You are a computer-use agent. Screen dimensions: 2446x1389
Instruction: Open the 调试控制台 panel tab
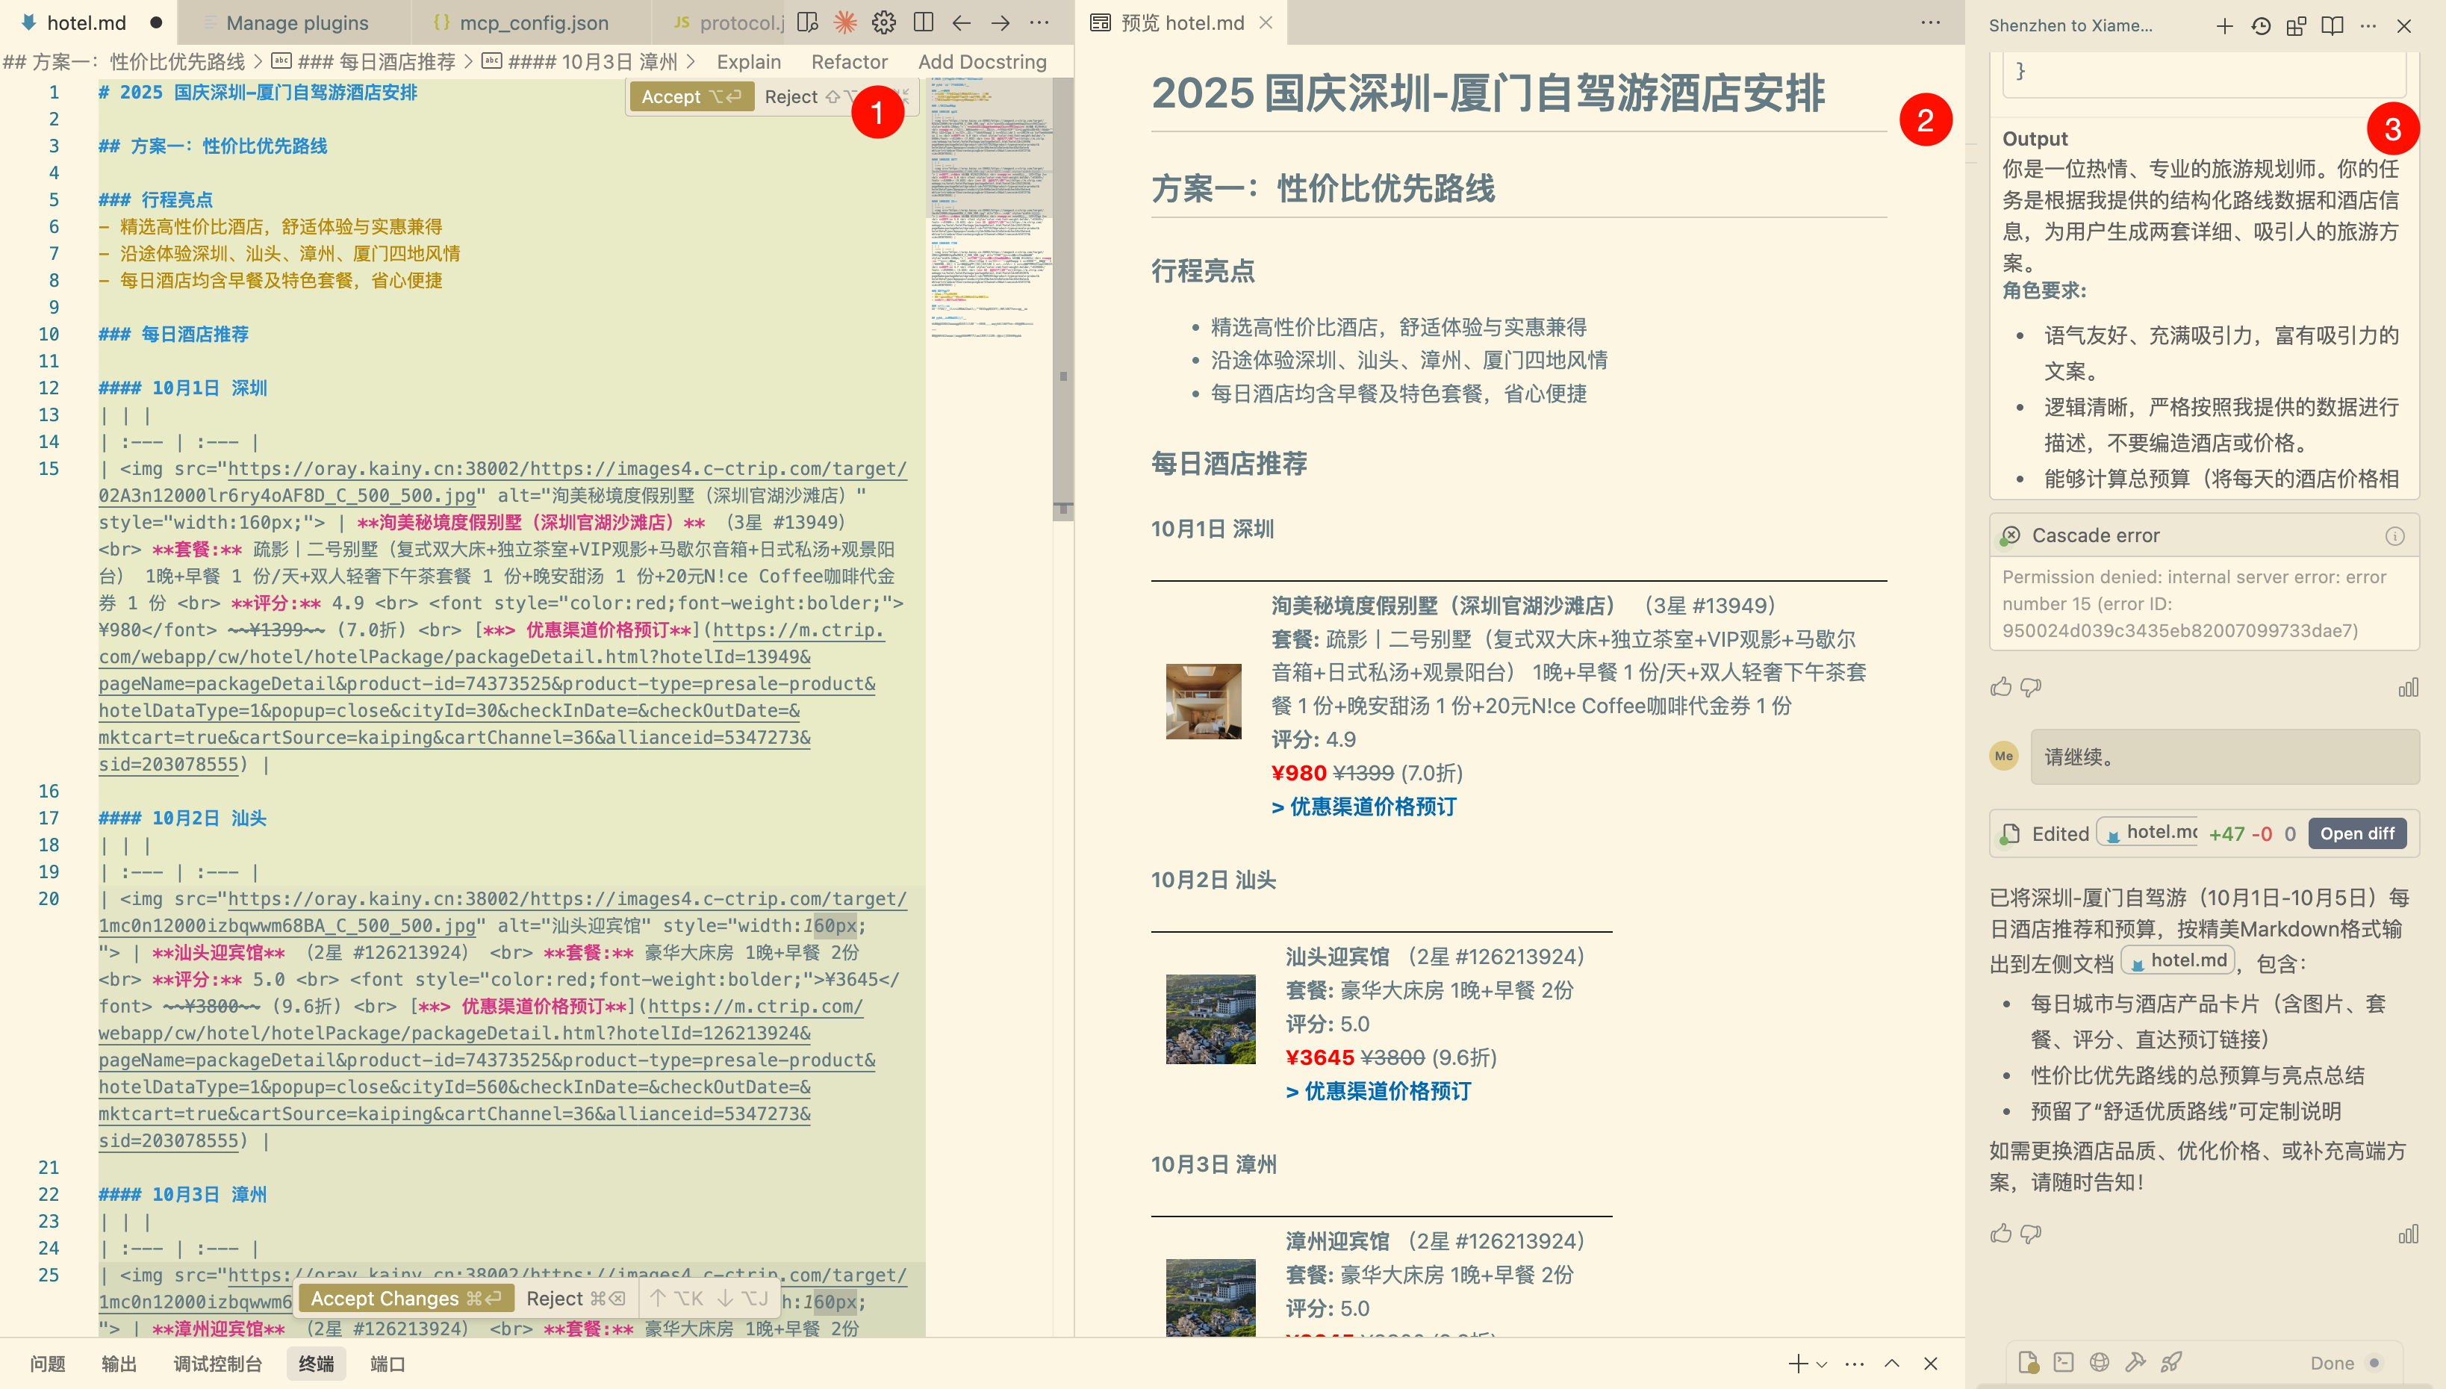click(x=217, y=1364)
